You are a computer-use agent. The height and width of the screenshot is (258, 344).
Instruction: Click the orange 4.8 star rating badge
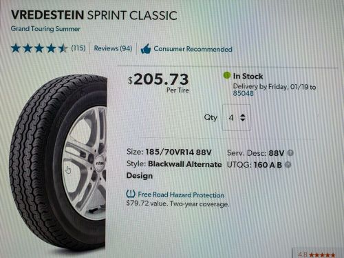tap(316, 255)
